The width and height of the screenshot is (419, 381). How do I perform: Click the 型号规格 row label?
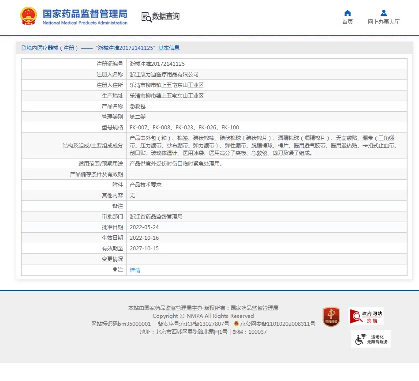(x=112, y=128)
